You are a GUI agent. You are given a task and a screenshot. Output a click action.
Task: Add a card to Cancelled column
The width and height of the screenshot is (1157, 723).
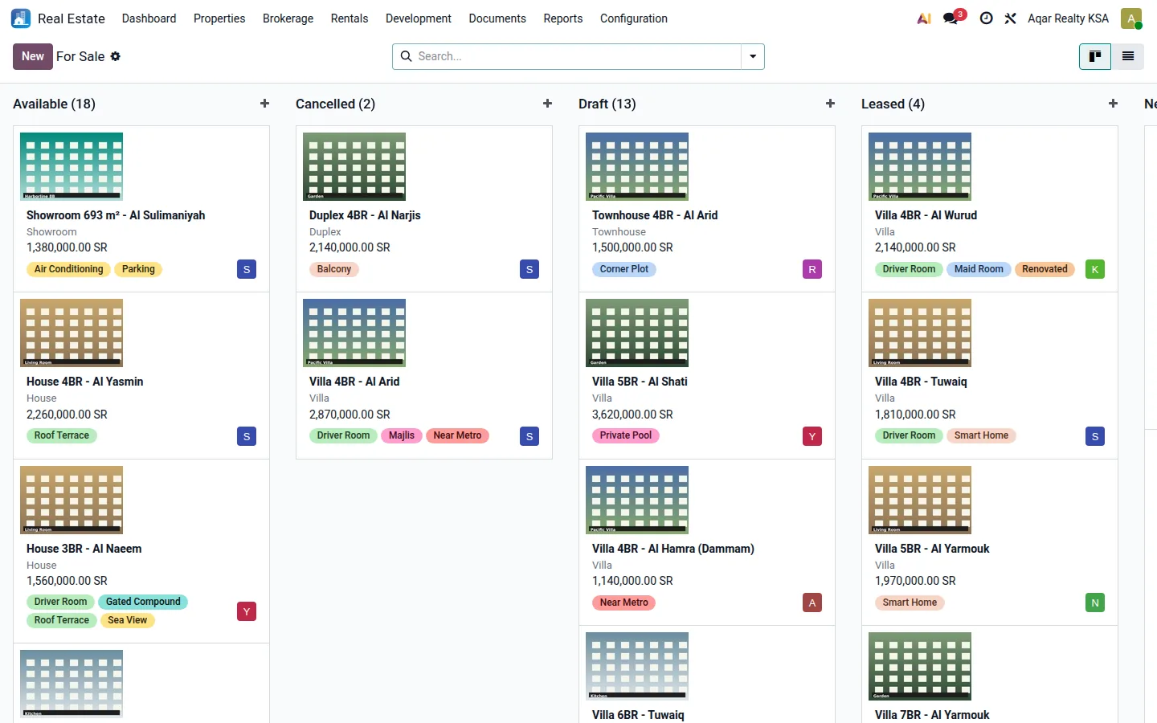coord(547,104)
